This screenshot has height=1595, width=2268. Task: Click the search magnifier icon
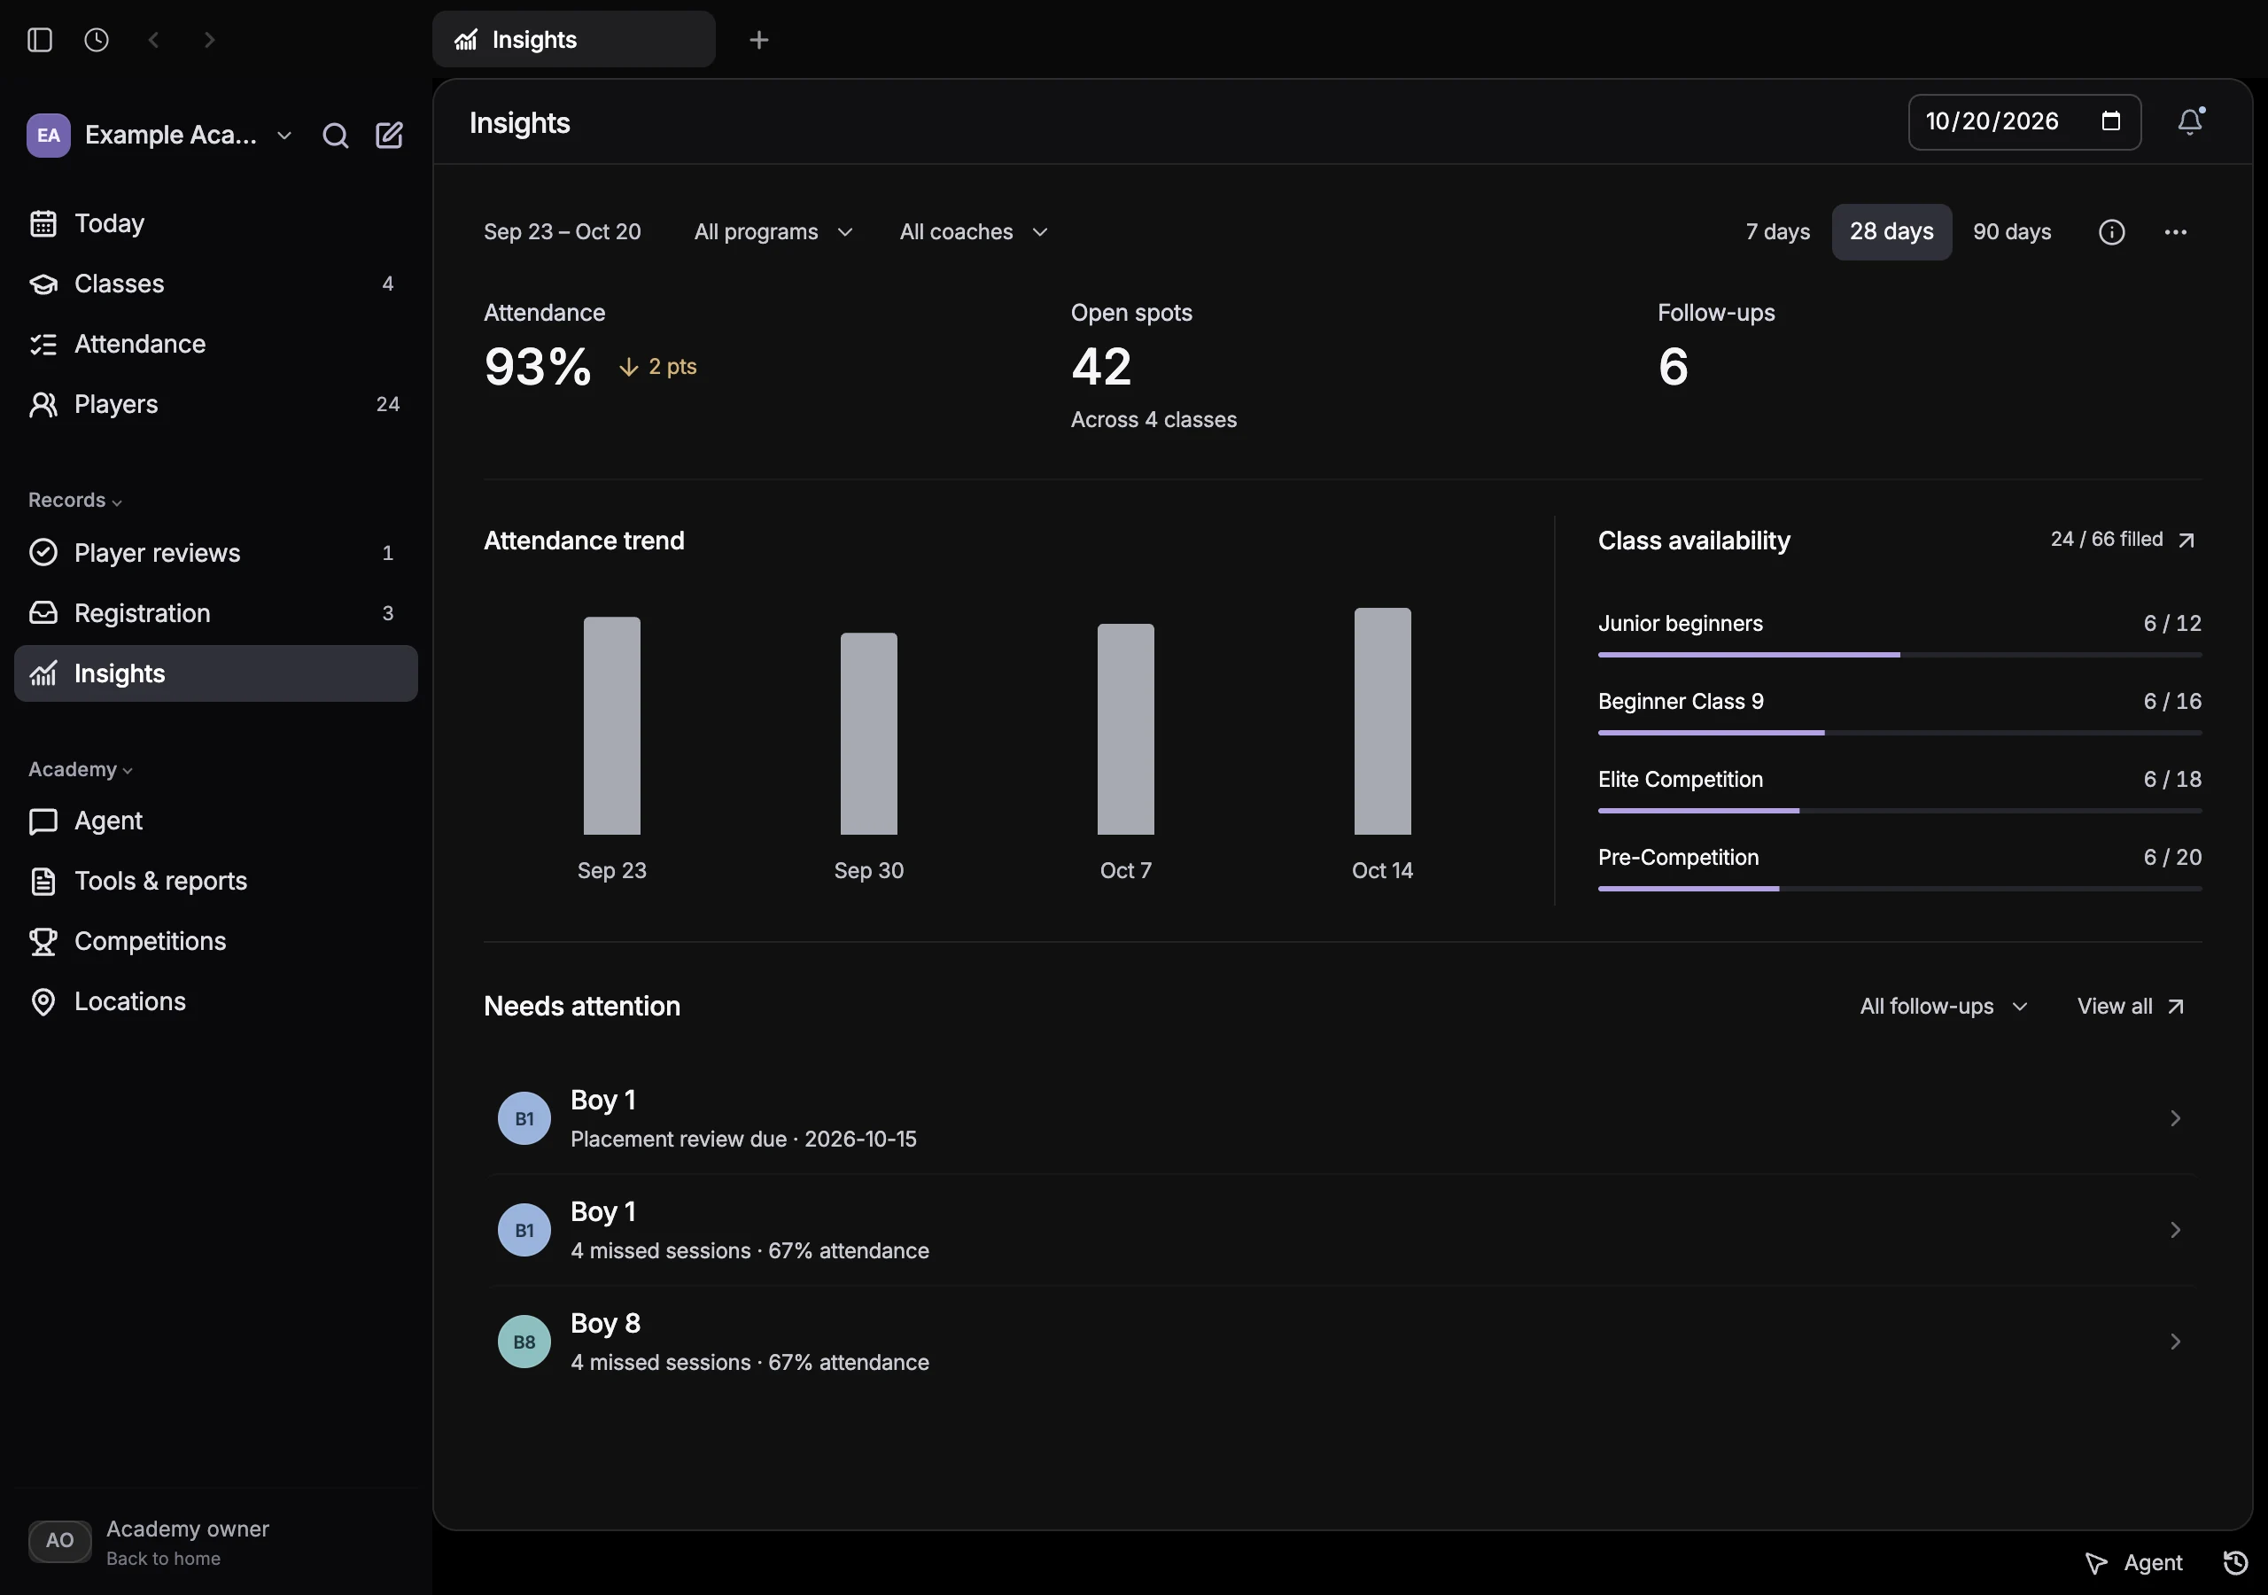336,136
